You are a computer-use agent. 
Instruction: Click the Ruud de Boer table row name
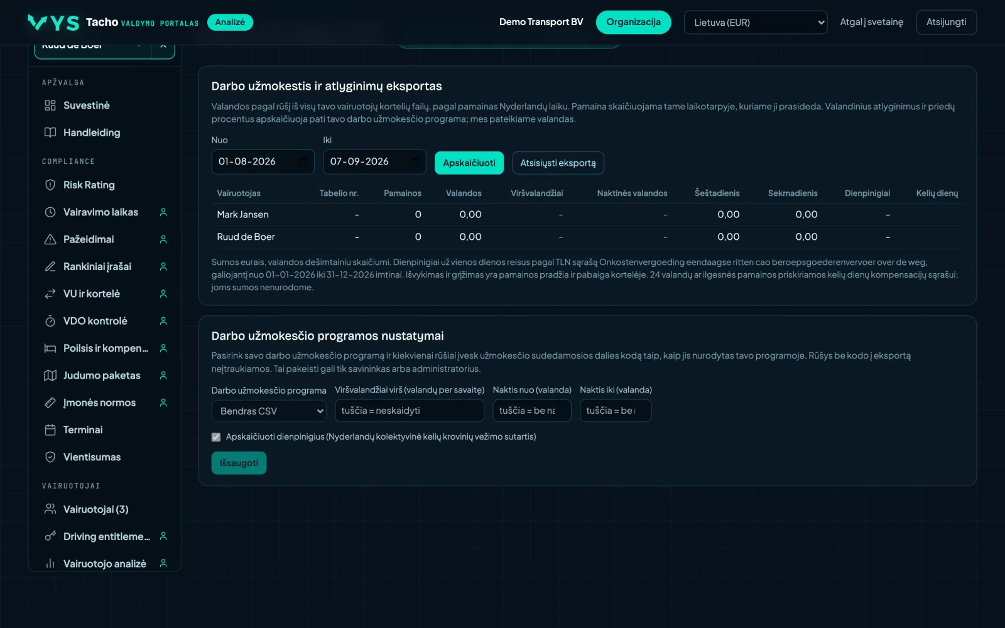(x=246, y=237)
